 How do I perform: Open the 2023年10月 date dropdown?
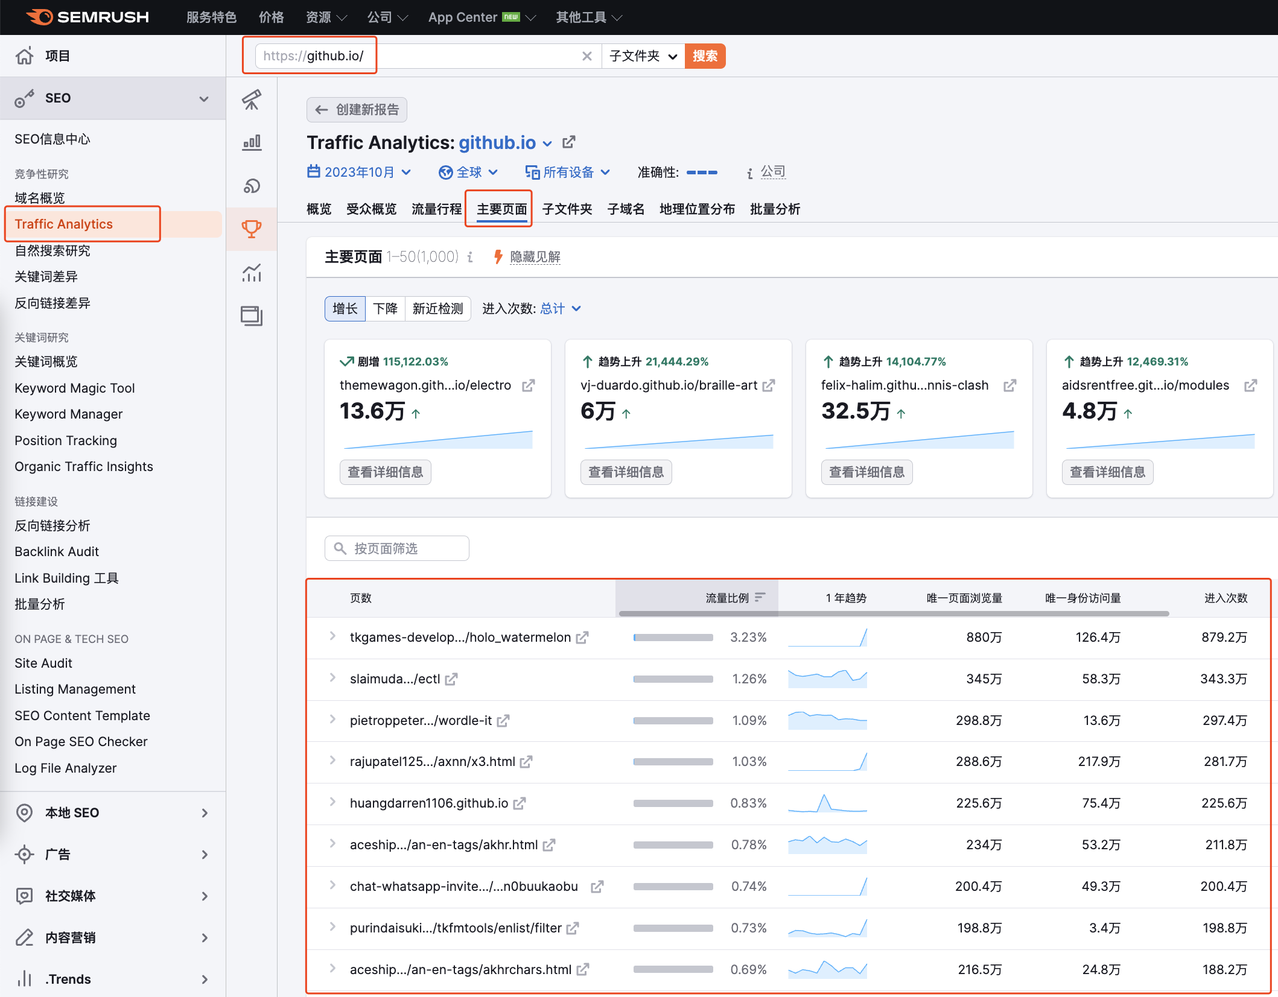point(360,172)
